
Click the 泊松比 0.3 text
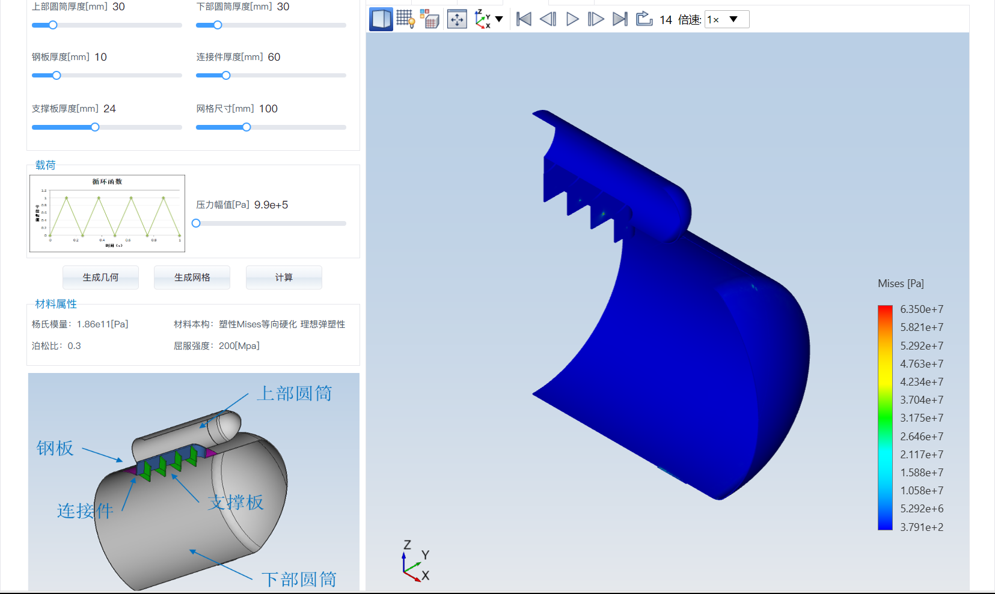[56, 346]
